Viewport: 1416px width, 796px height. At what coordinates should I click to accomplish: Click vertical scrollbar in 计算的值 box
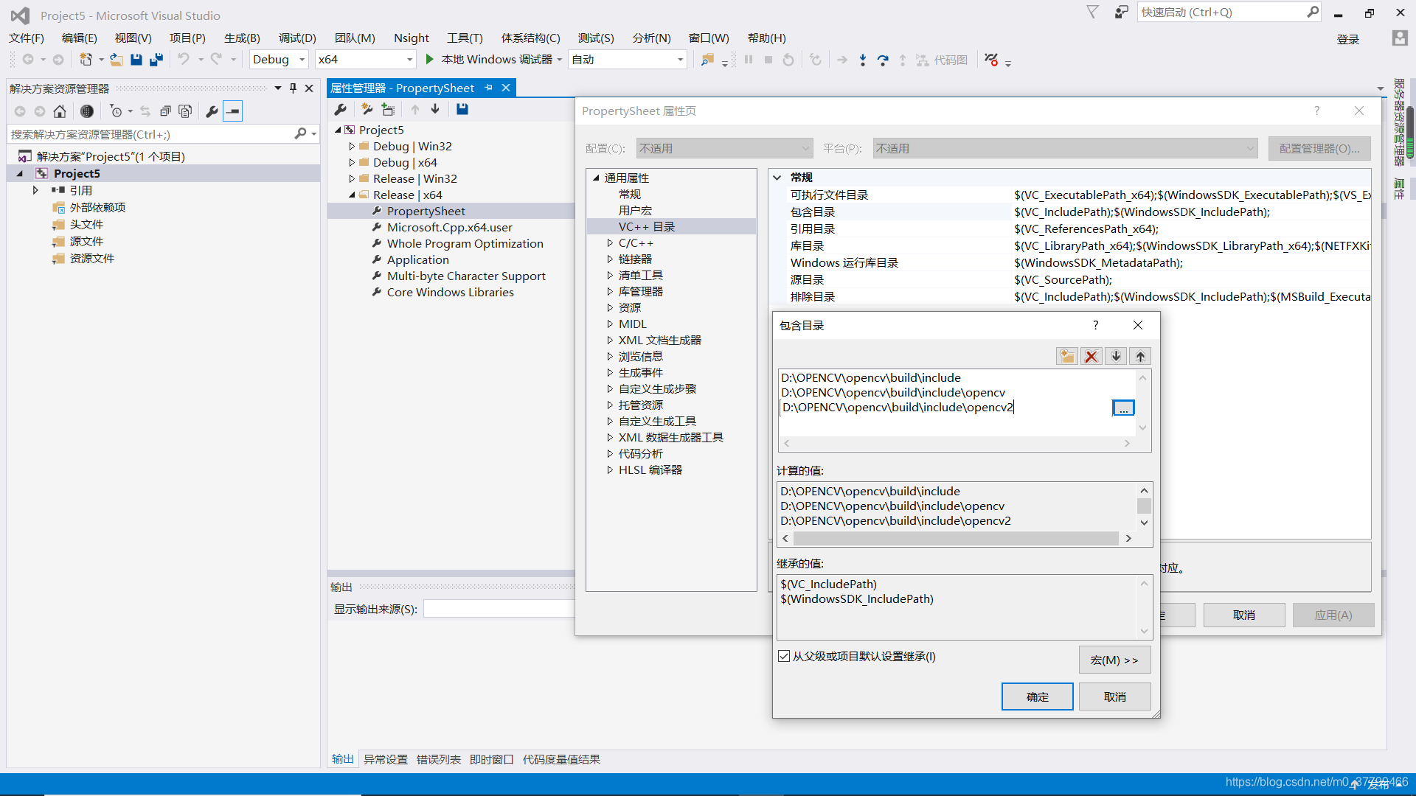point(1144,506)
